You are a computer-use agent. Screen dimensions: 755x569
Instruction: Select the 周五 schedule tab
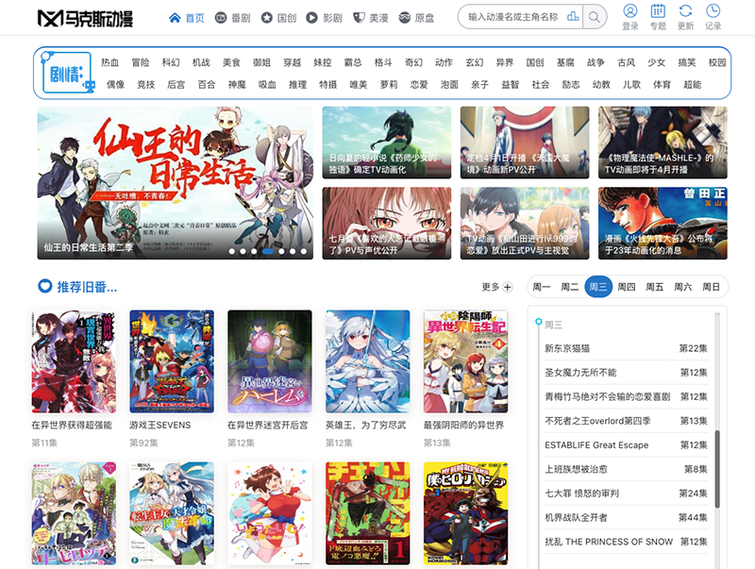click(x=655, y=287)
